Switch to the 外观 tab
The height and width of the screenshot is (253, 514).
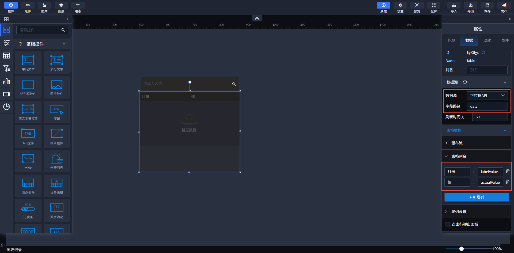[x=451, y=40]
